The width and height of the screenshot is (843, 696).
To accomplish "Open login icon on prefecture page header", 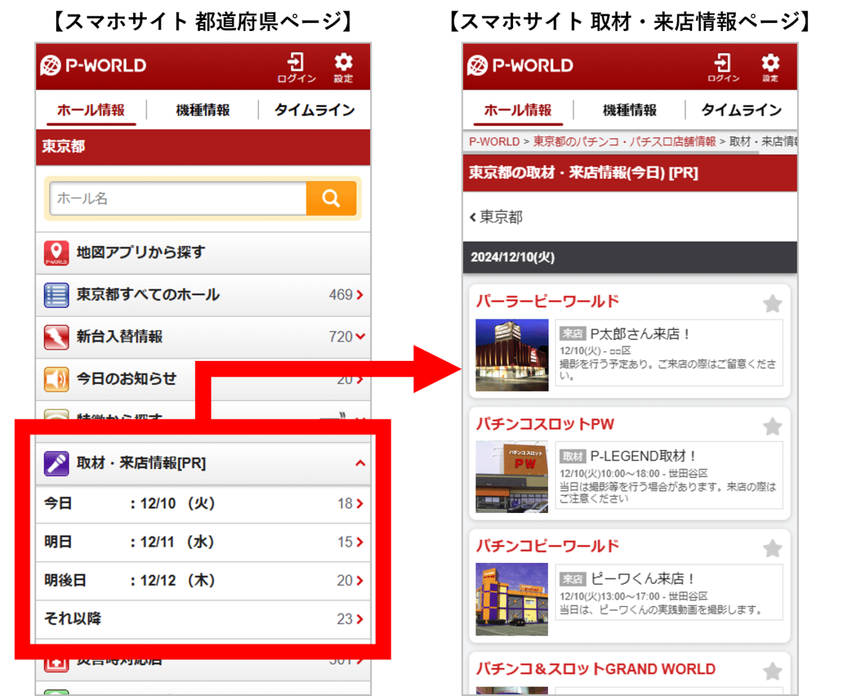I will click(296, 68).
